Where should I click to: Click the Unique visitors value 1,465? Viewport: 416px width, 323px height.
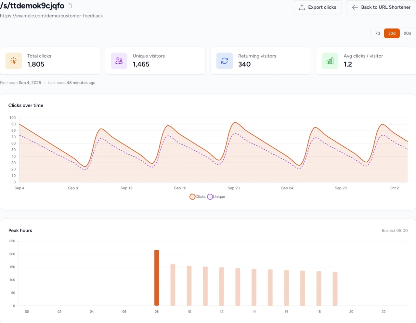pyautogui.click(x=141, y=64)
